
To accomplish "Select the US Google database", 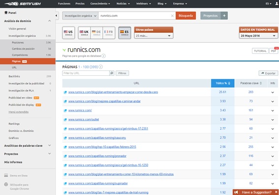I will click(68, 32).
